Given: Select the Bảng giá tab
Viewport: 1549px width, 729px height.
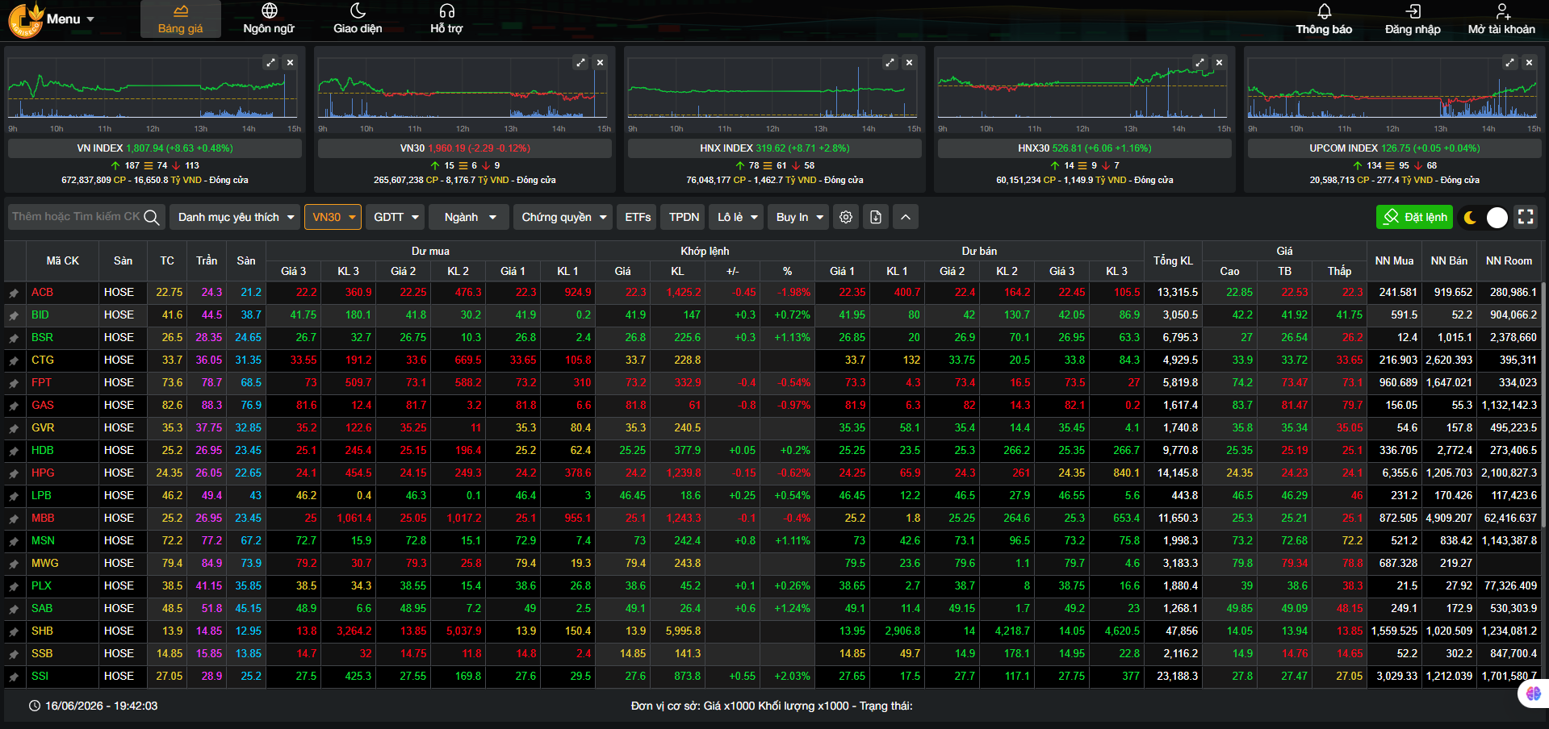Looking at the screenshot, I should click(180, 19).
